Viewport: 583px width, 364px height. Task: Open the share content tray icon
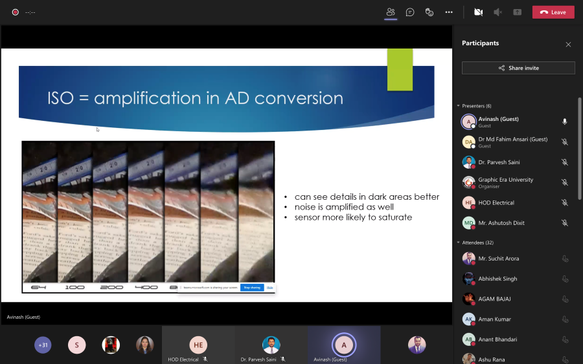pos(517,12)
